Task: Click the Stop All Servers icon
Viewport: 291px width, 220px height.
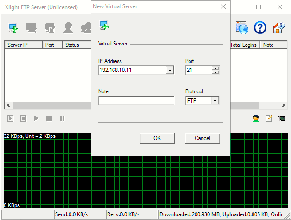Action: tap(23, 118)
